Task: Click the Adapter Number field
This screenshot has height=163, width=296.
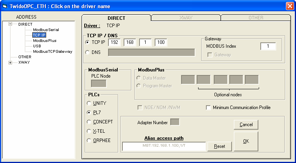Action: coord(175,122)
